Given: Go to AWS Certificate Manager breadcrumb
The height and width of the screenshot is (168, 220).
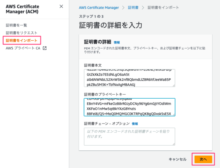Looking at the screenshot, I should pyautogui.click(x=99, y=8).
